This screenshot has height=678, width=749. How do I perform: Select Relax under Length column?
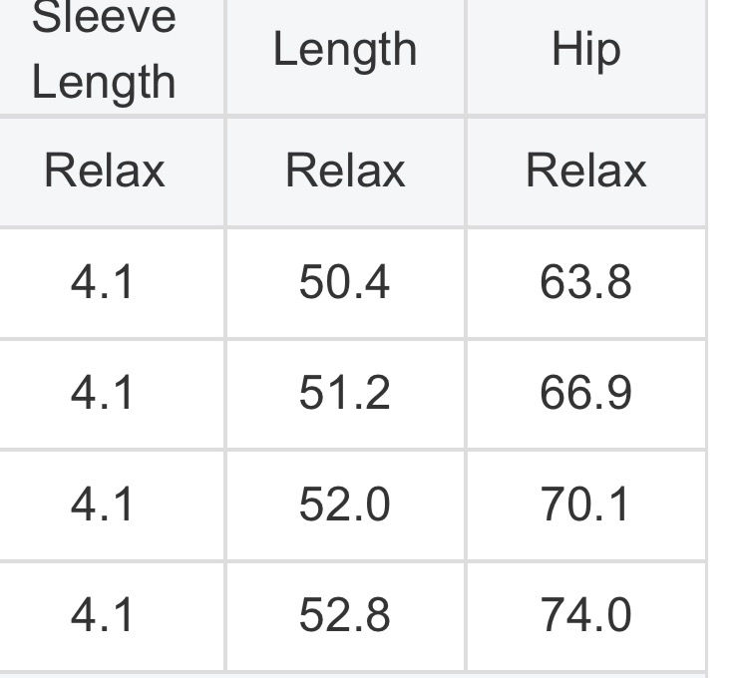(344, 170)
